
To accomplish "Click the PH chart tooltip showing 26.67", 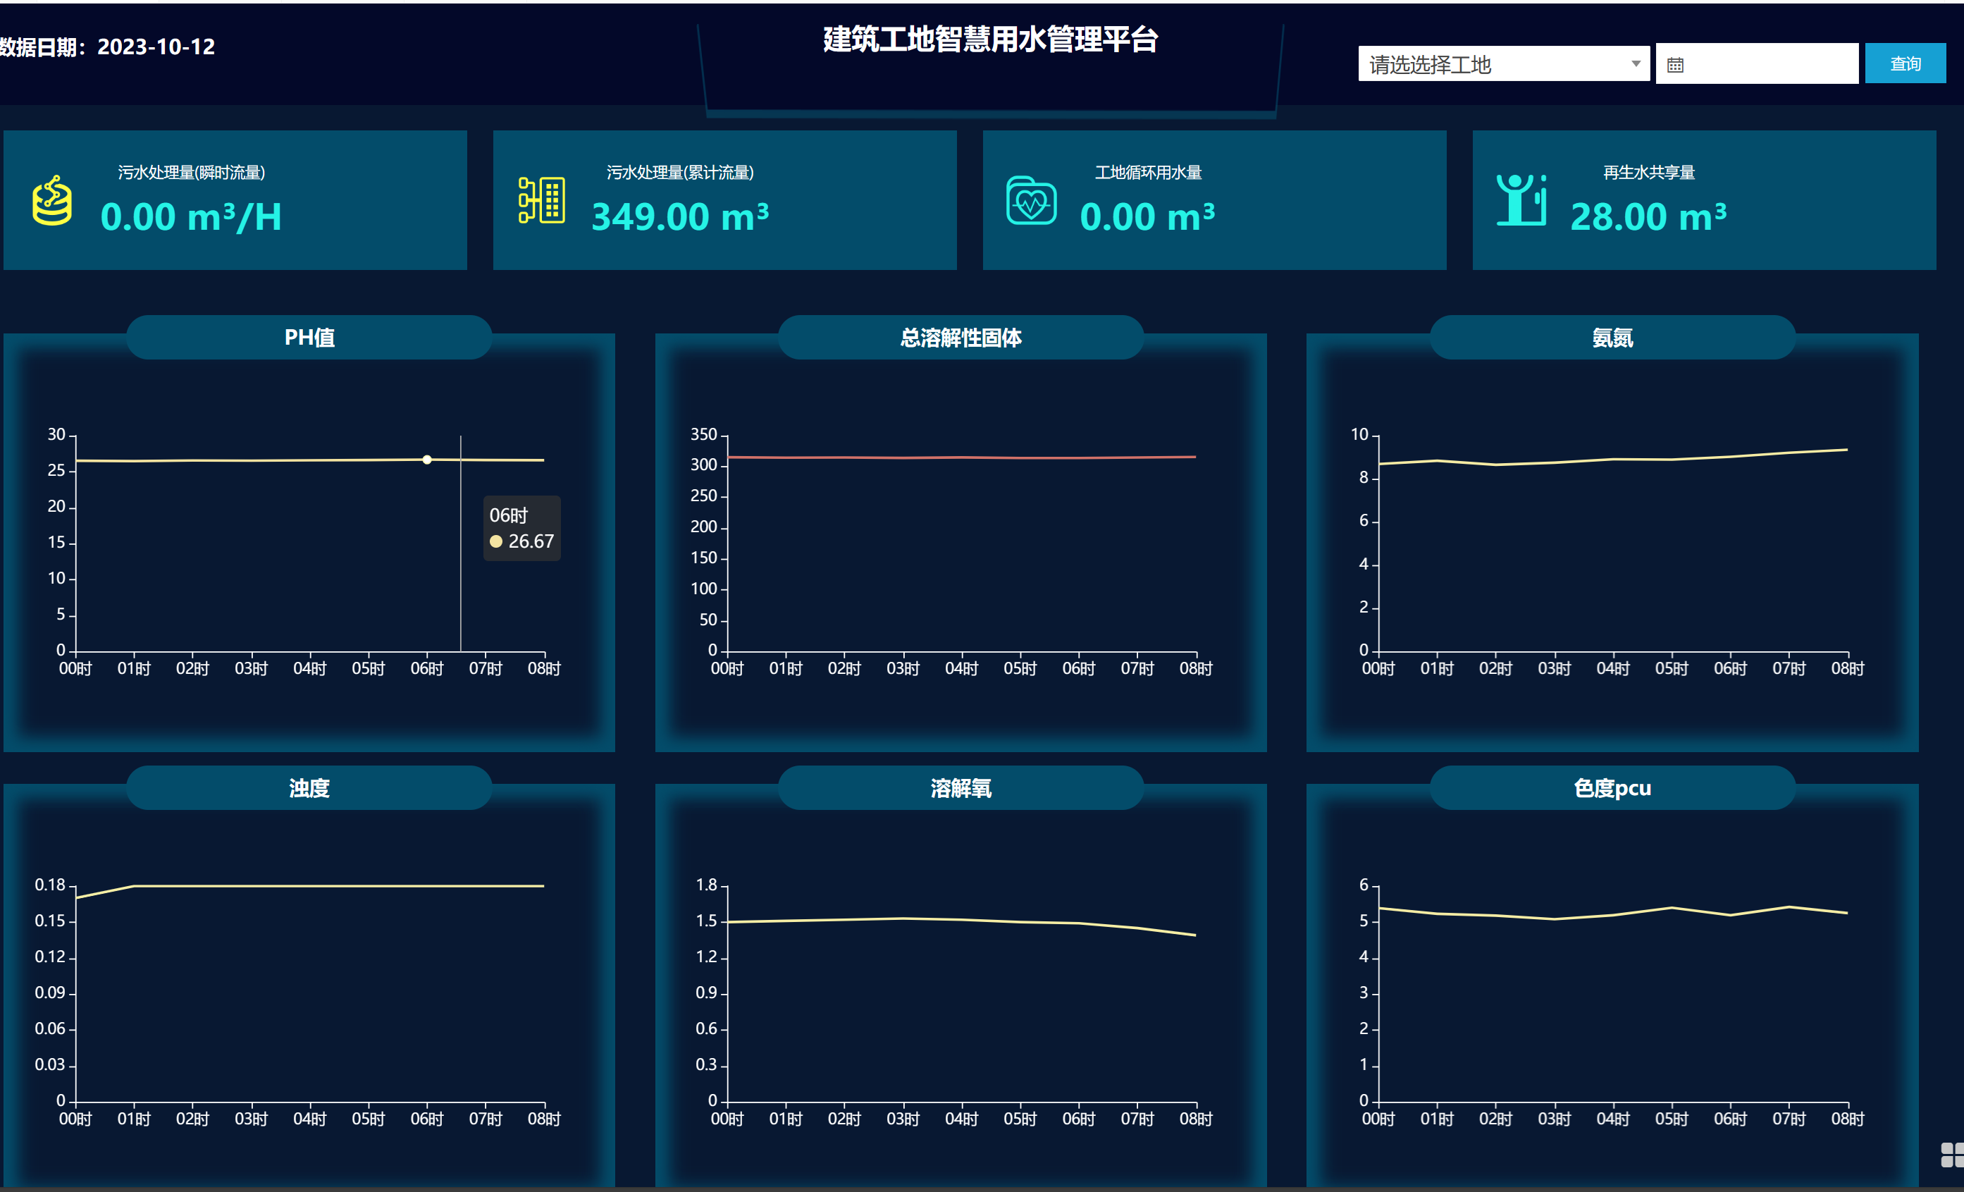I will 522,529.
